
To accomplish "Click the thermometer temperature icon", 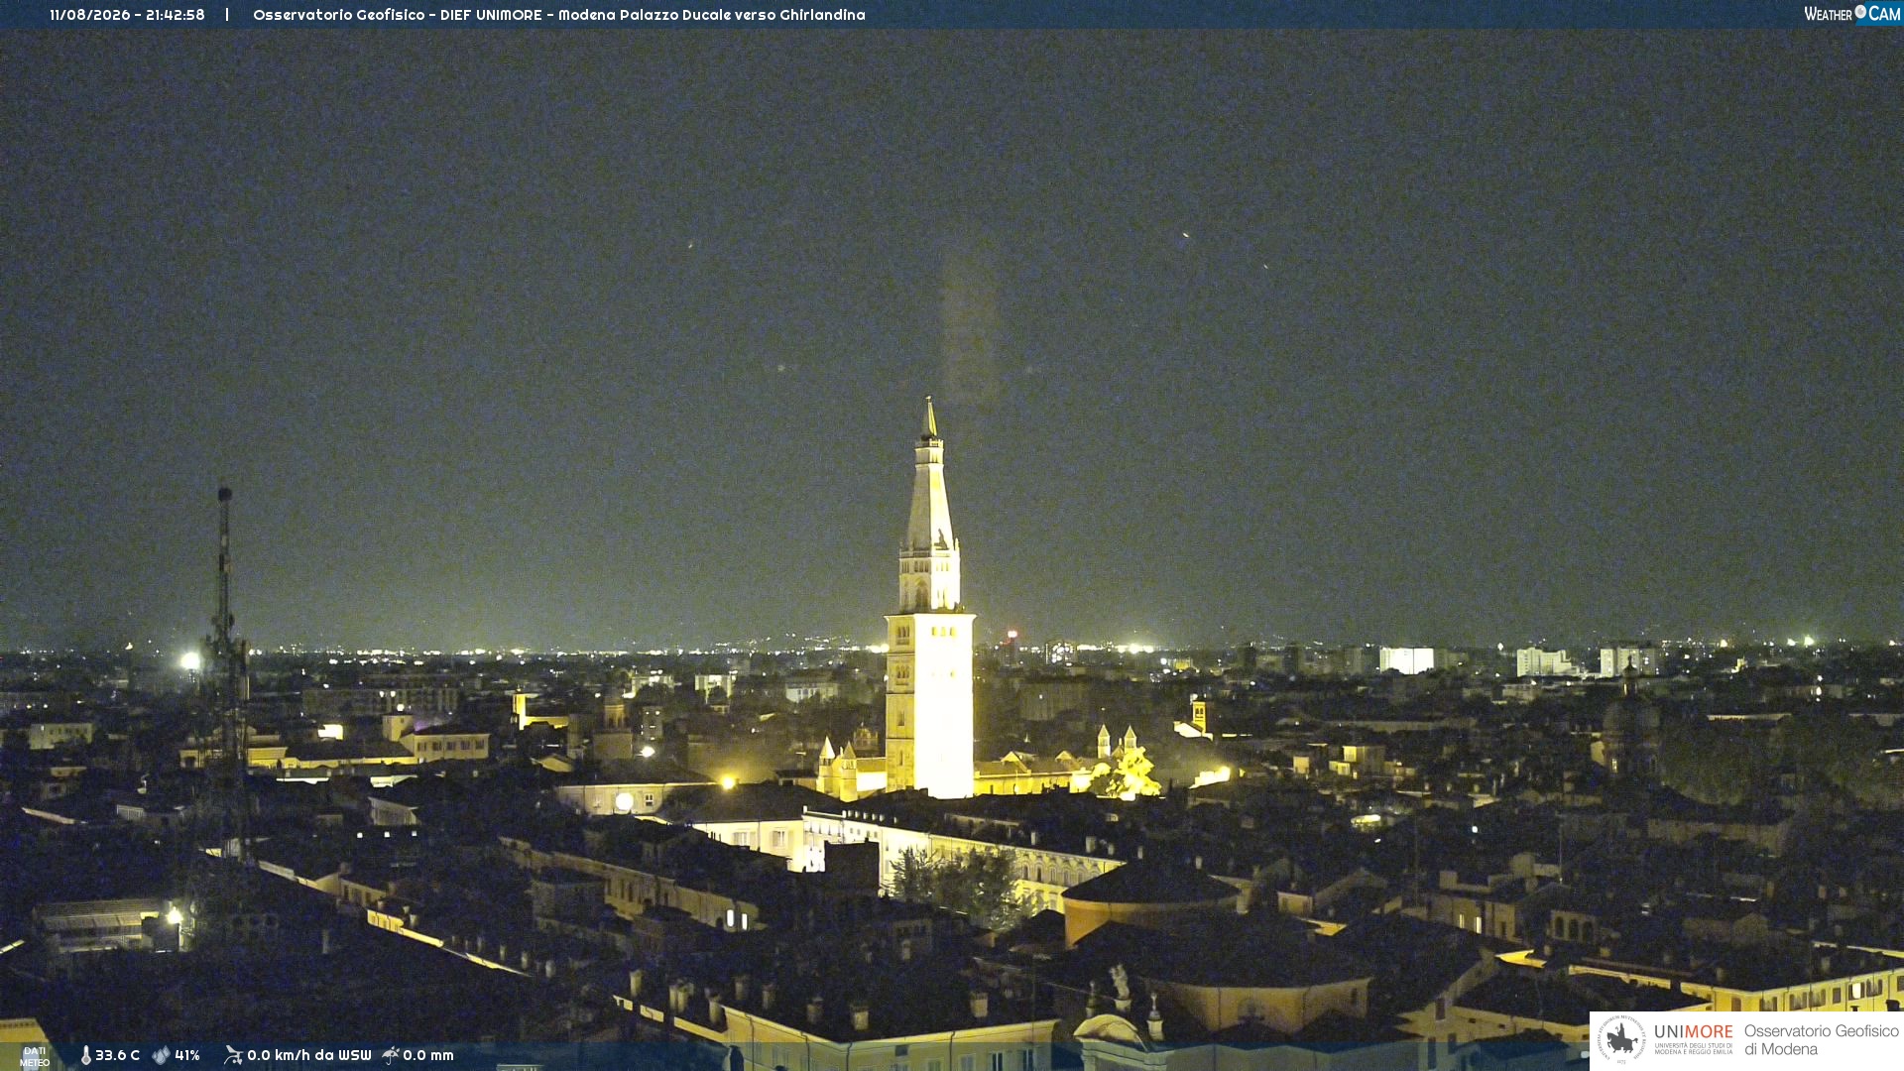I will pos(86,1055).
